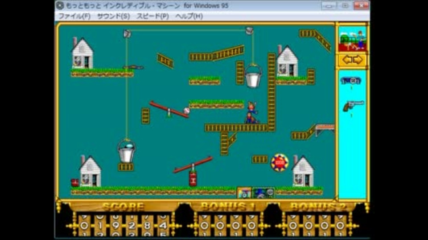The image size is (428, 240).
Task: Click the right arrow in parts bin
Action: pos(358,60)
